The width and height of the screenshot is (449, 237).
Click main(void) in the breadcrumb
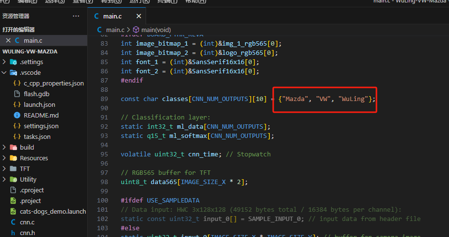pyautogui.click(x=156, y=30)
